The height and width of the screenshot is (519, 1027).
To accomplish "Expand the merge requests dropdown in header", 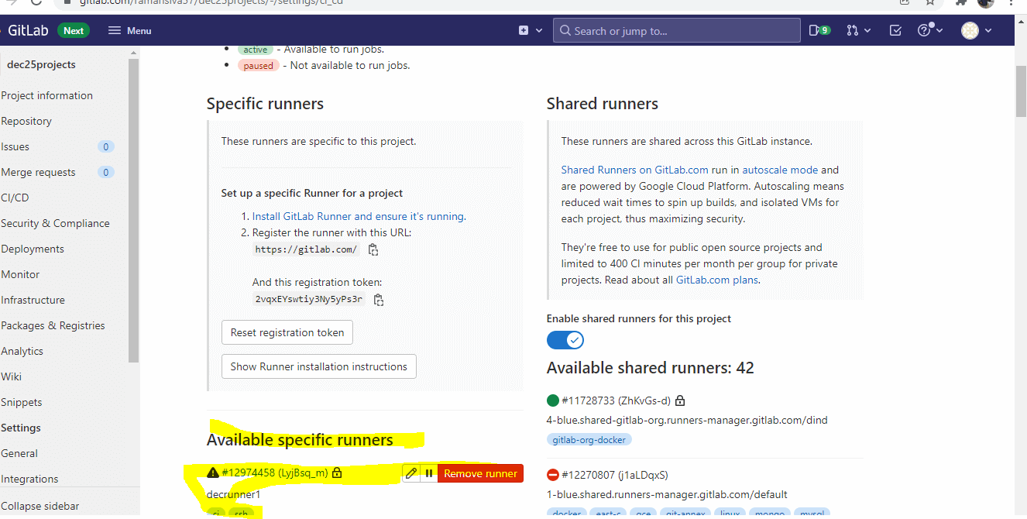I will (858, 31).
